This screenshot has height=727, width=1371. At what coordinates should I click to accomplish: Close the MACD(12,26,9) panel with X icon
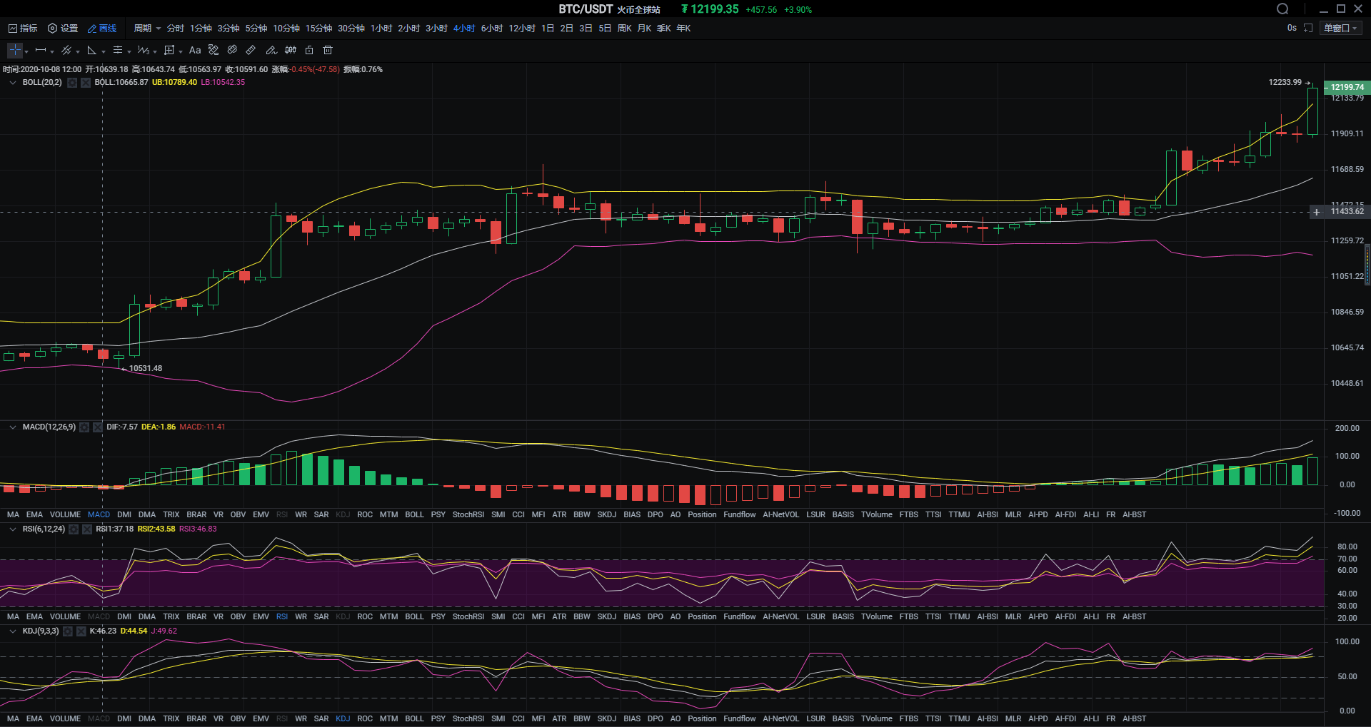[98, 427]
